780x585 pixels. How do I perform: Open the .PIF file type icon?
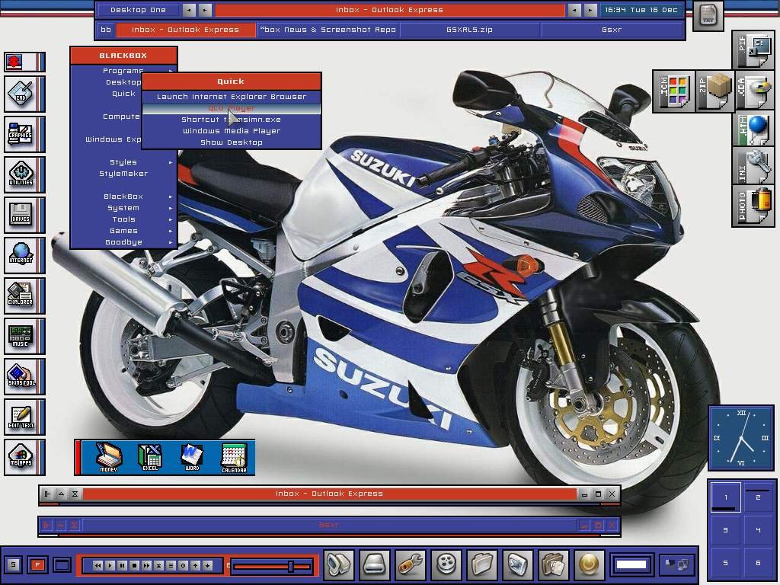tap(752, 50)
